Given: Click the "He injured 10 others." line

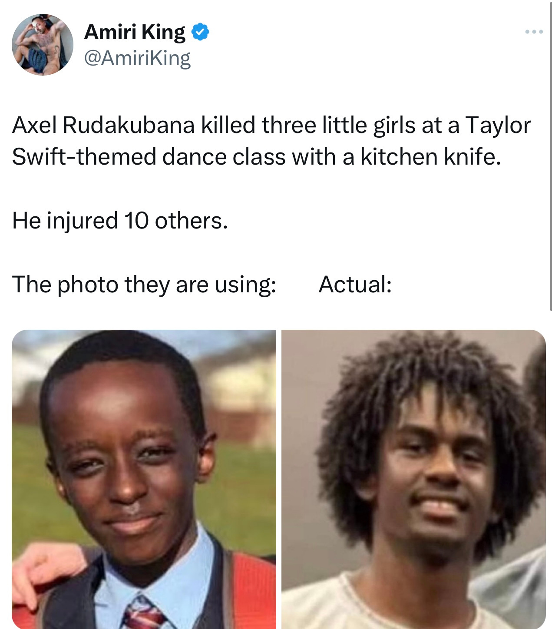Looking at the screenshot, I should 120,221.
